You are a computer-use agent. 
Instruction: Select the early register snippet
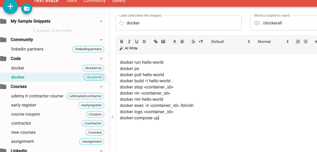click(53, 105)
